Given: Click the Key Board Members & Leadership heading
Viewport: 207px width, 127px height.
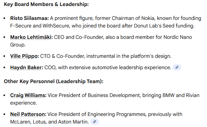Looking at the screenshot, I should (x=46, y=4).
